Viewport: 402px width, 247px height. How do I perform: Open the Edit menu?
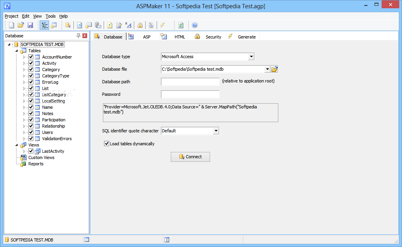(x=26, y=16)
